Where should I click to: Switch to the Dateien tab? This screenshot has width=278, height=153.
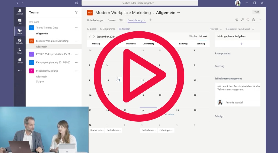pyautogui.click(x=112, y=20)
